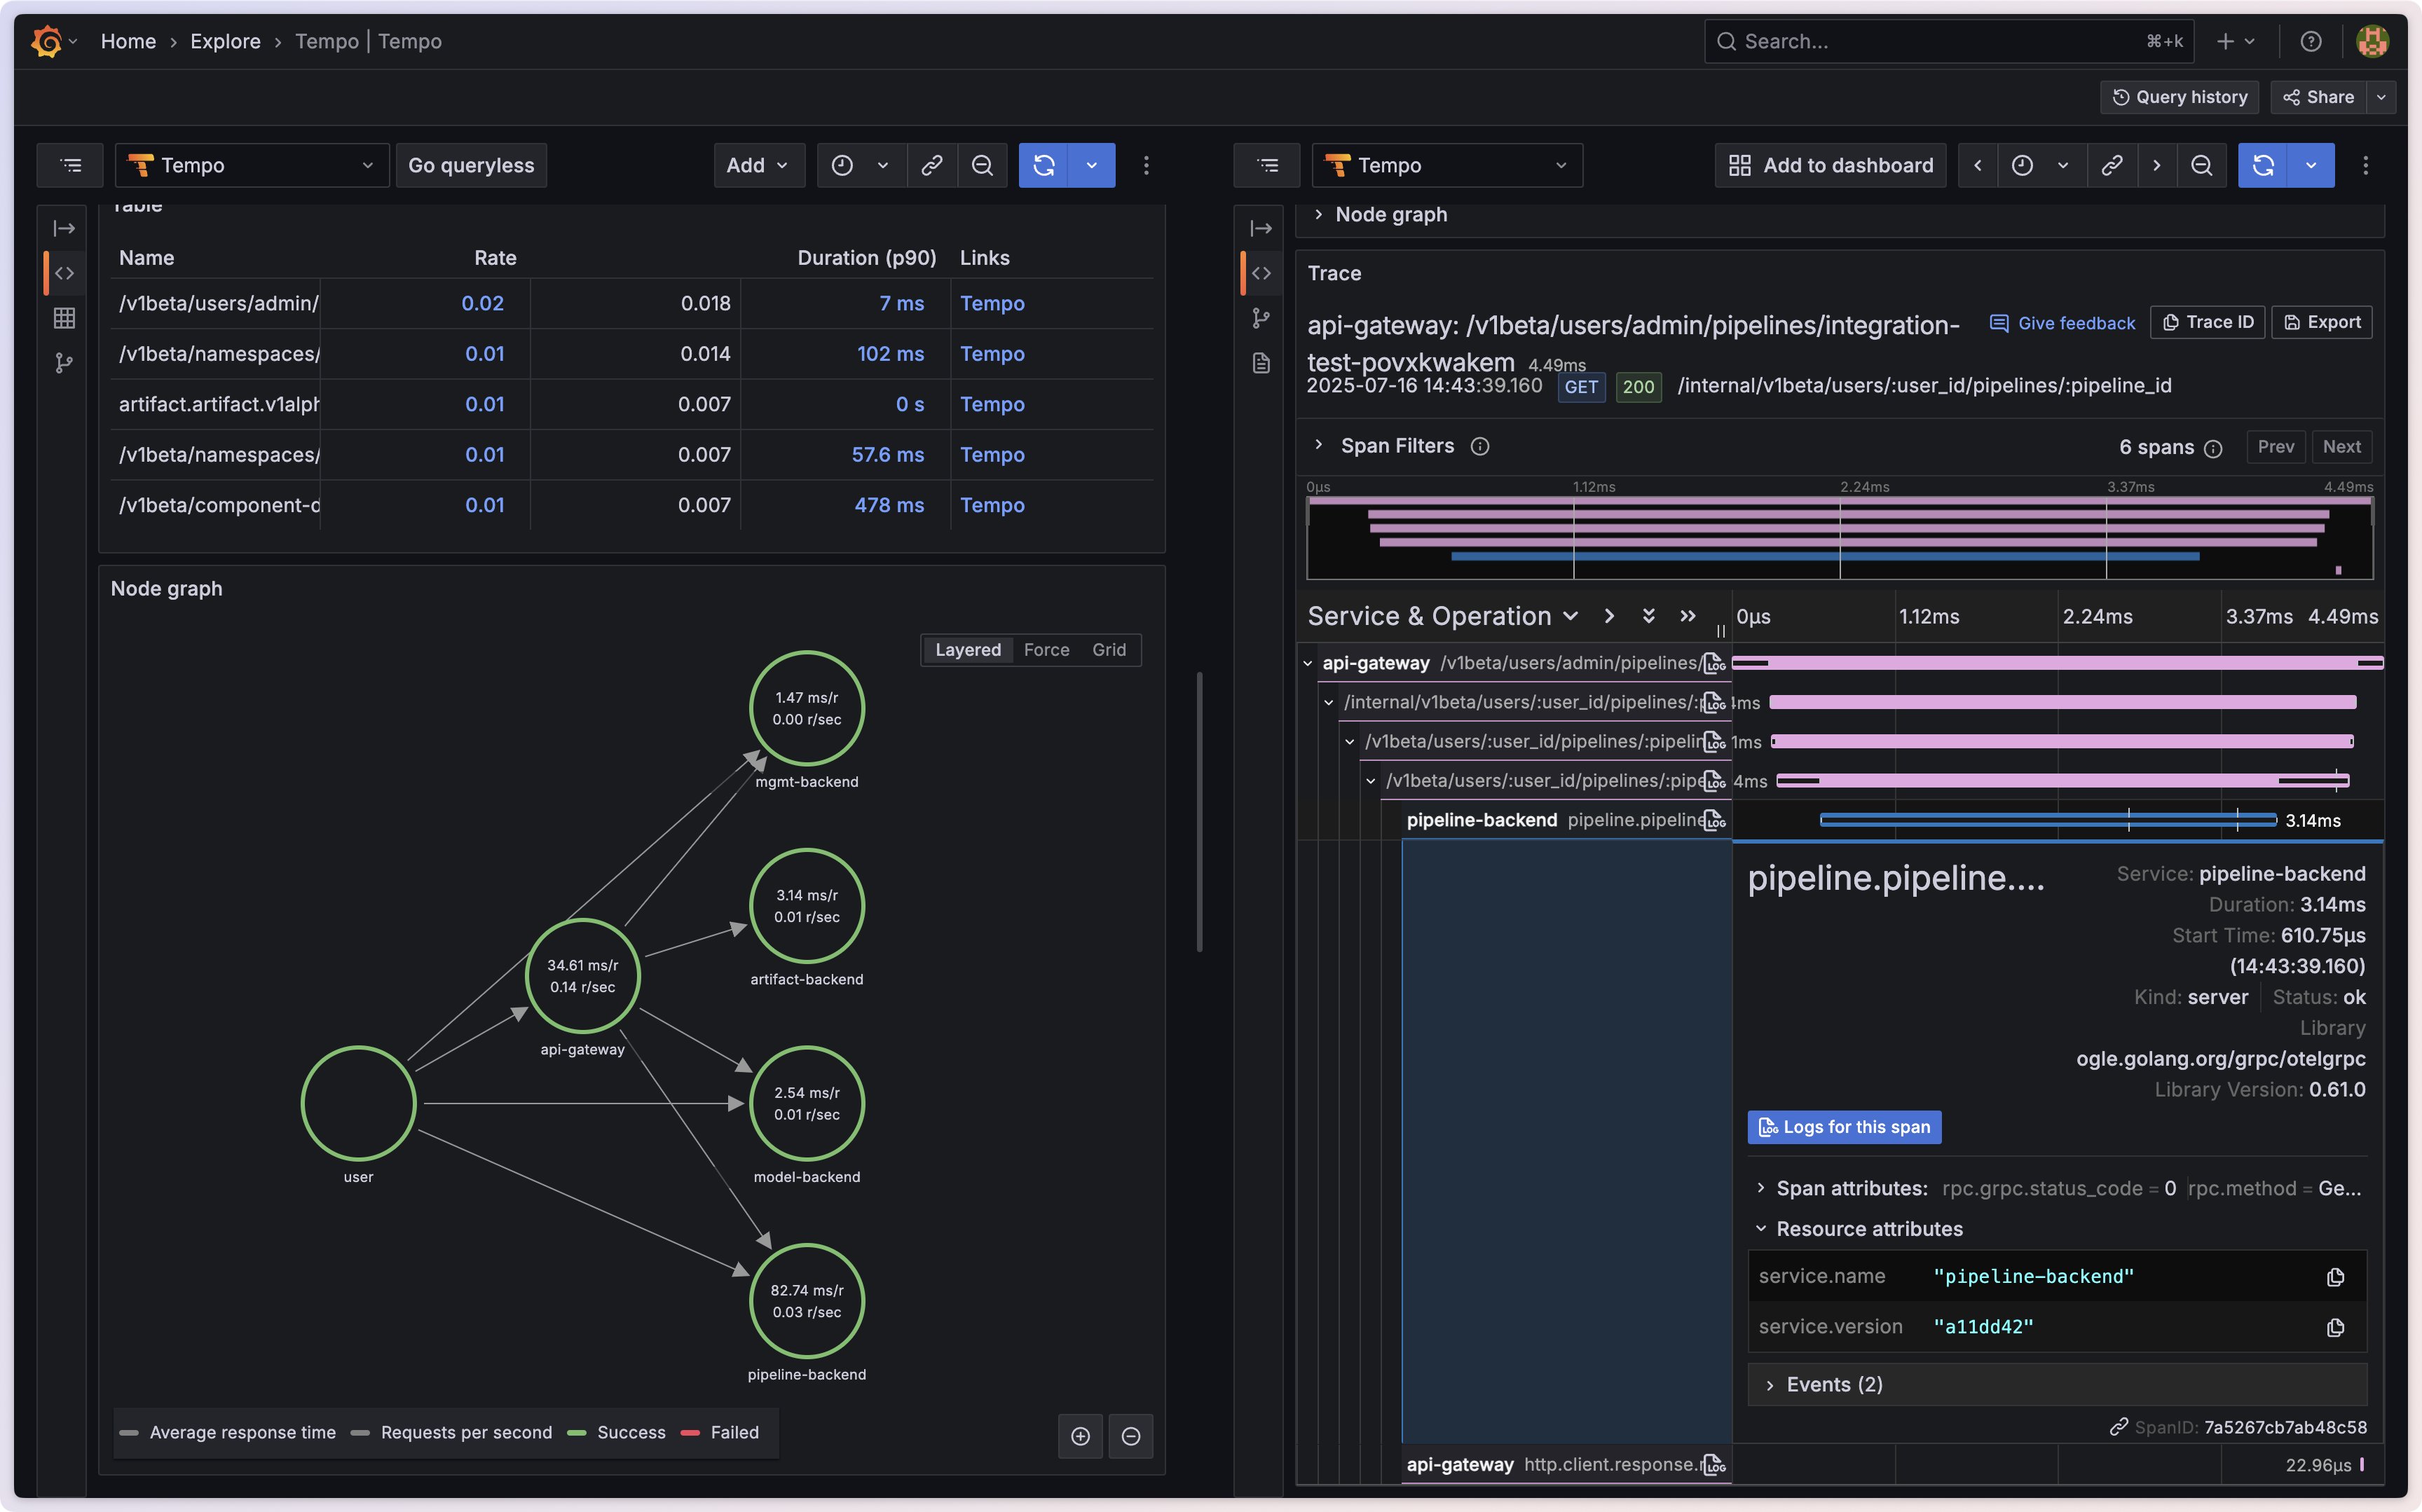The height and width of the screenshot is (1512, 2422).
Task: Select Layered node graph layout
Action: click(967, 650)
